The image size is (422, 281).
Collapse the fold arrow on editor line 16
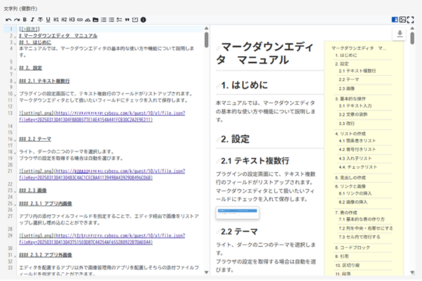point(15,140)
